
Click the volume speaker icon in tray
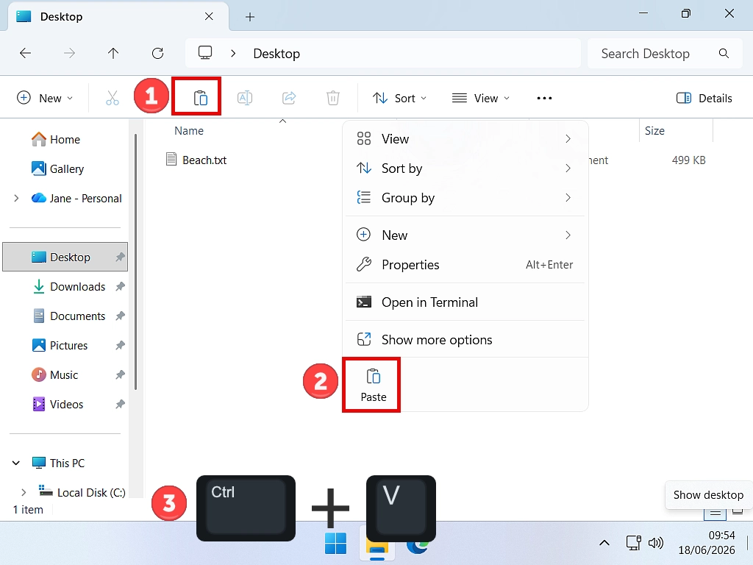655,543
